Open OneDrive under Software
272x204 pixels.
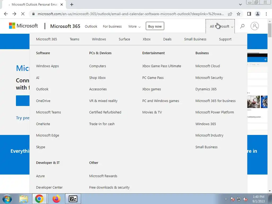[x=43, y=101]
